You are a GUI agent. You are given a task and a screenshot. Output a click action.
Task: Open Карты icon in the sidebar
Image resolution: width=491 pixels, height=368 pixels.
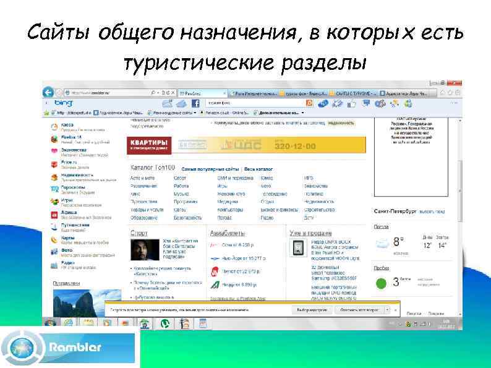pyautogui.click(x=54, y=239)
